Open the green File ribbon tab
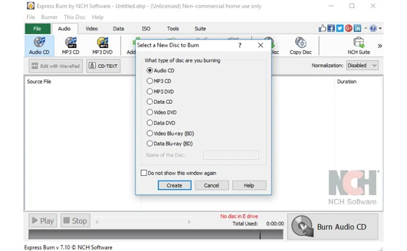Viewport: 407px width, 251px height. 37,29
